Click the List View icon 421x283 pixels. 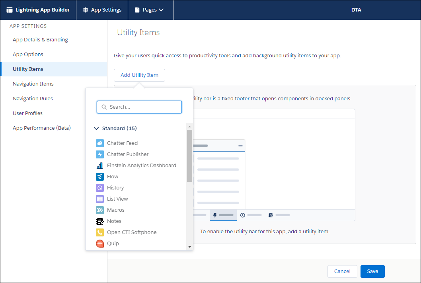pos(100,199)
